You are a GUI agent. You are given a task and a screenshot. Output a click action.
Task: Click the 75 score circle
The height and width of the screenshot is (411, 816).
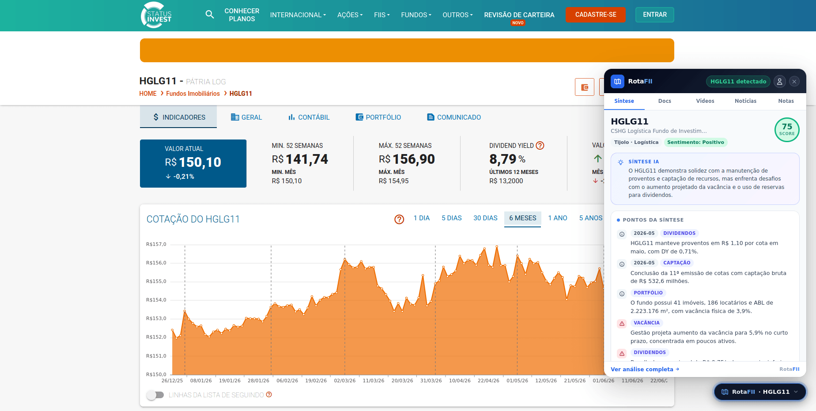787,129
